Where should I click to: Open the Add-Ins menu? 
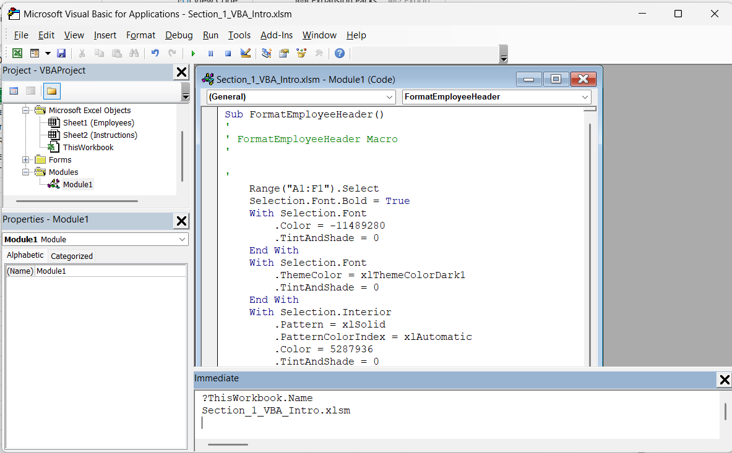point(277,35)
